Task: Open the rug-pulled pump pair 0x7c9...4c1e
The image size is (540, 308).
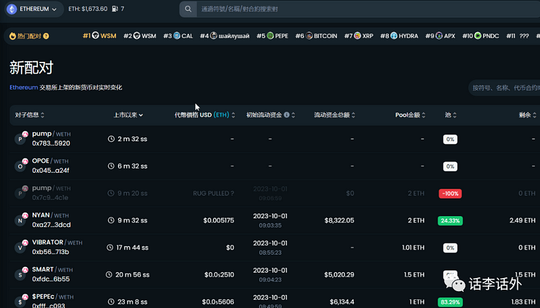Action: [275, 193]
